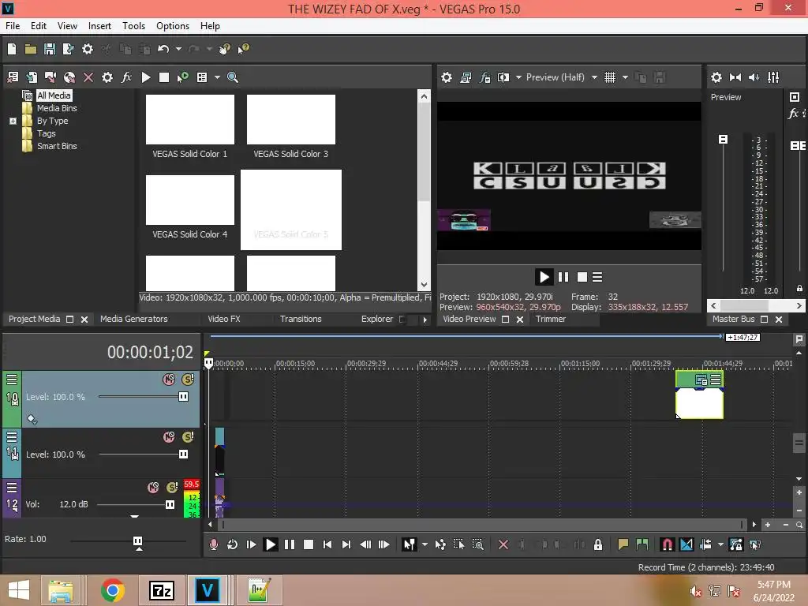Mute video track 10
The height and width of the screenshot is (606, 808).
(x=169, y=380)
